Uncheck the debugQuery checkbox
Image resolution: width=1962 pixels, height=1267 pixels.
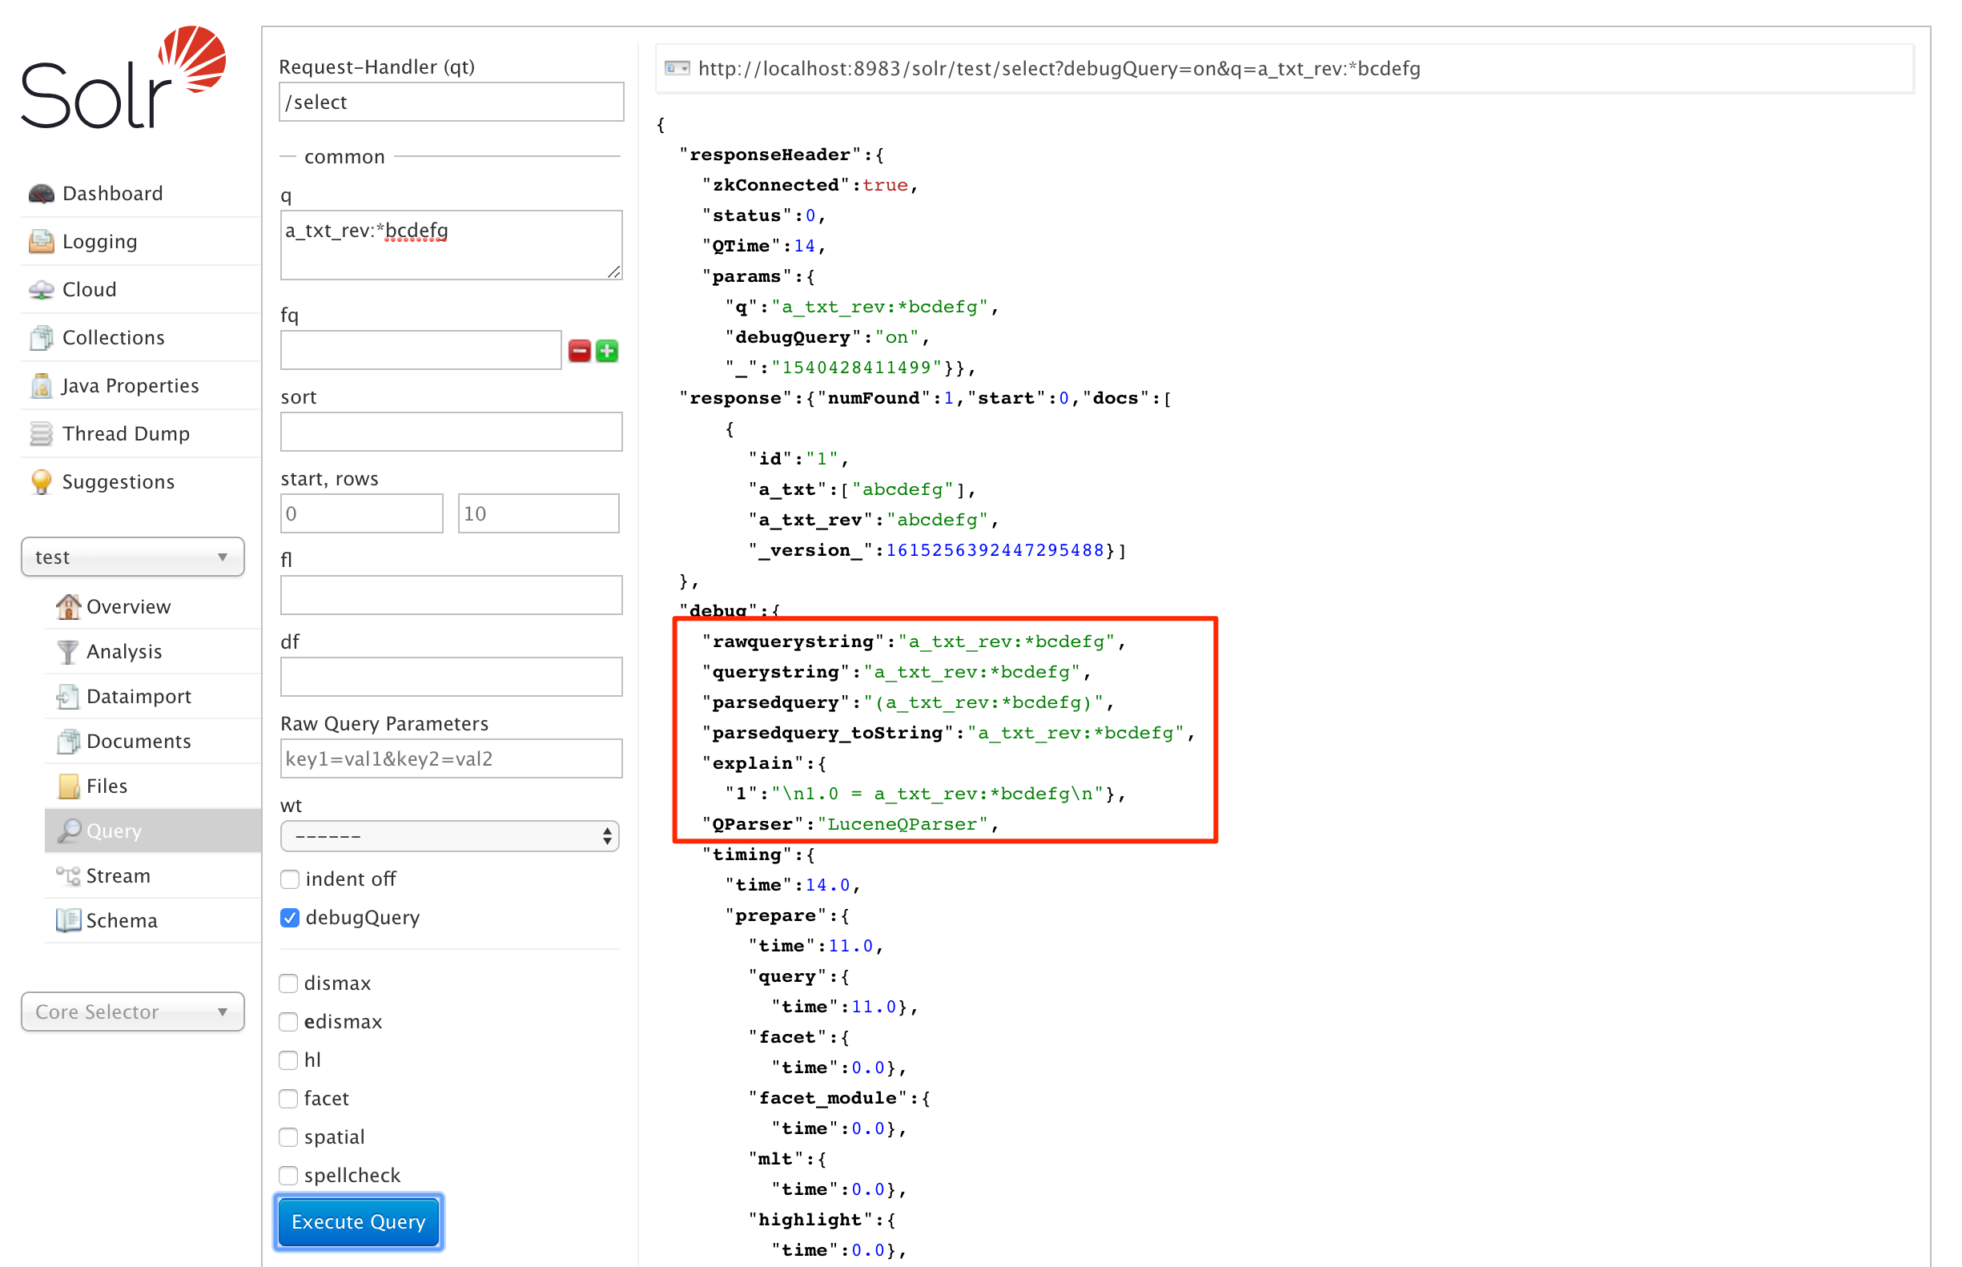click(290, 918)
